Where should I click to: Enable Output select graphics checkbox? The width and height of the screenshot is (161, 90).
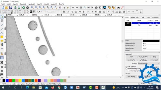[x=126, y=68]
